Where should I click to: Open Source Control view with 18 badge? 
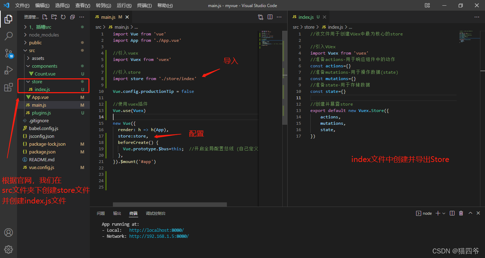pyautogui.click(x=9, y=53)
